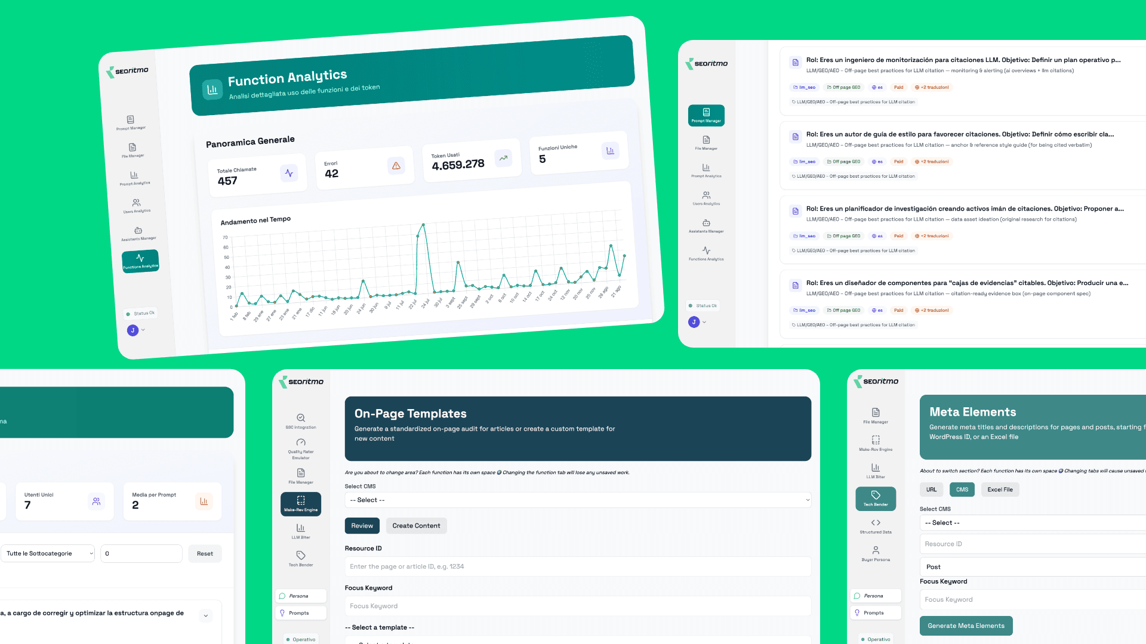
Task: Select the URL tab in Meta Elements
Action: point(931,490)
